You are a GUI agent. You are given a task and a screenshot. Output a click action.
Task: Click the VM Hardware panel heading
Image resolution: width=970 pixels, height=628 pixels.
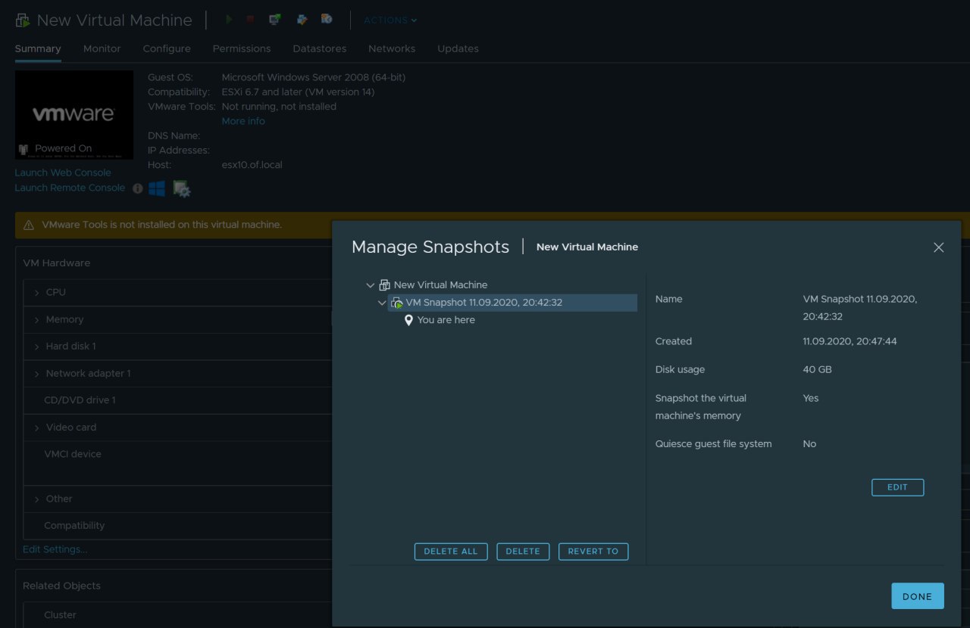click(56, 263)
